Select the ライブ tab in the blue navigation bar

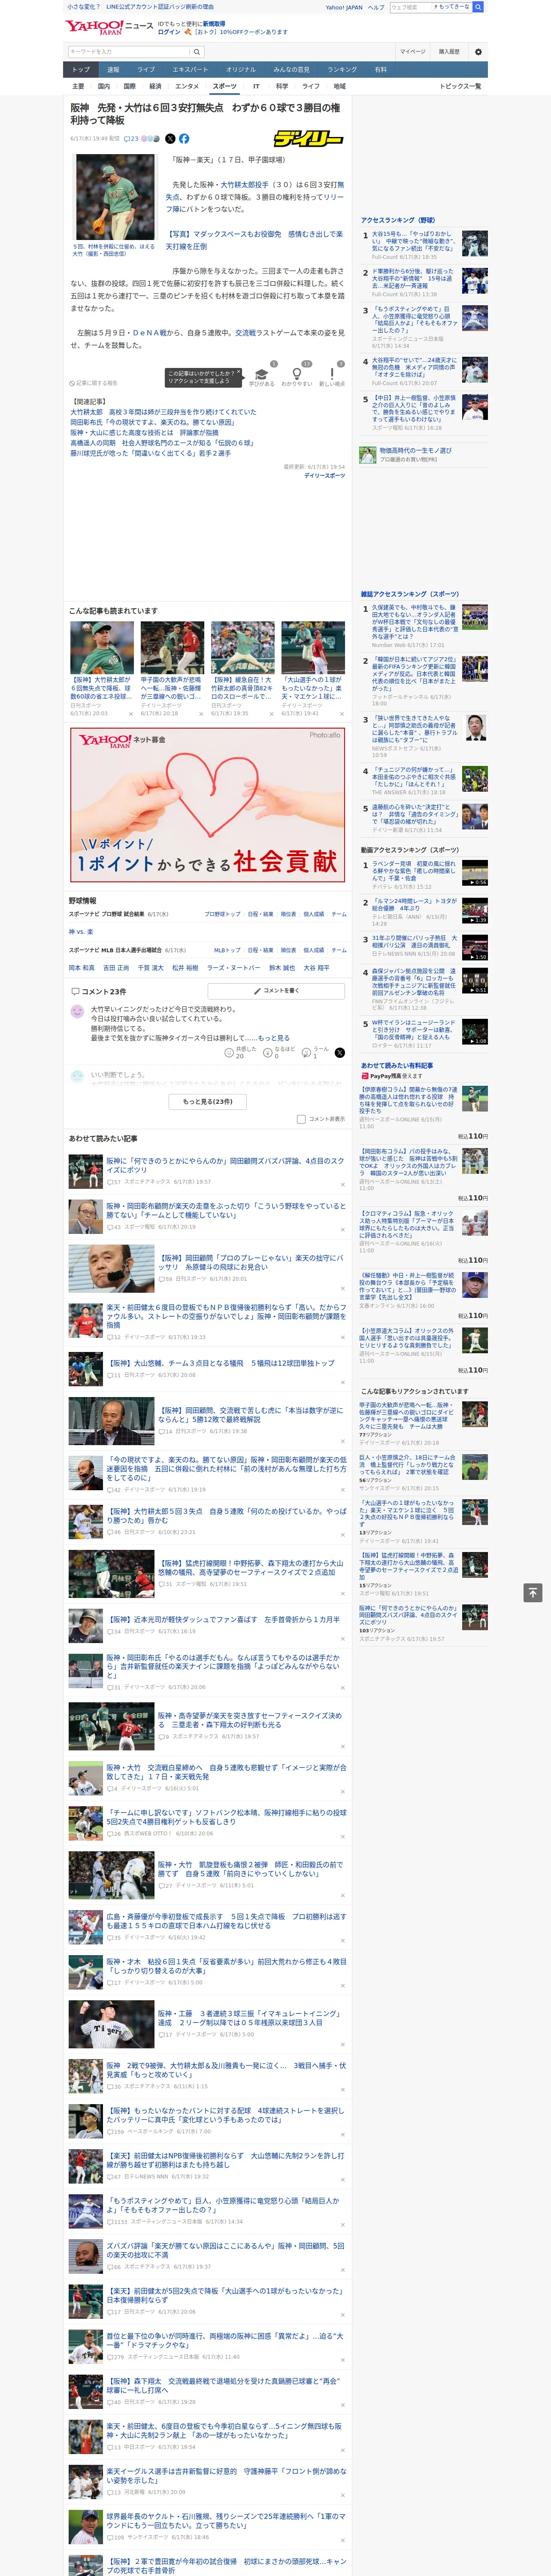pos(146,70)
